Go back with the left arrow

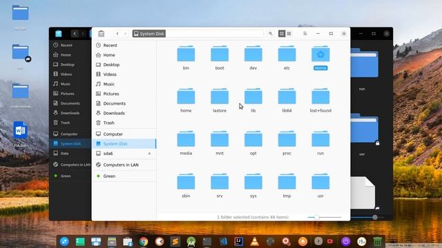[x=117, y=34]
